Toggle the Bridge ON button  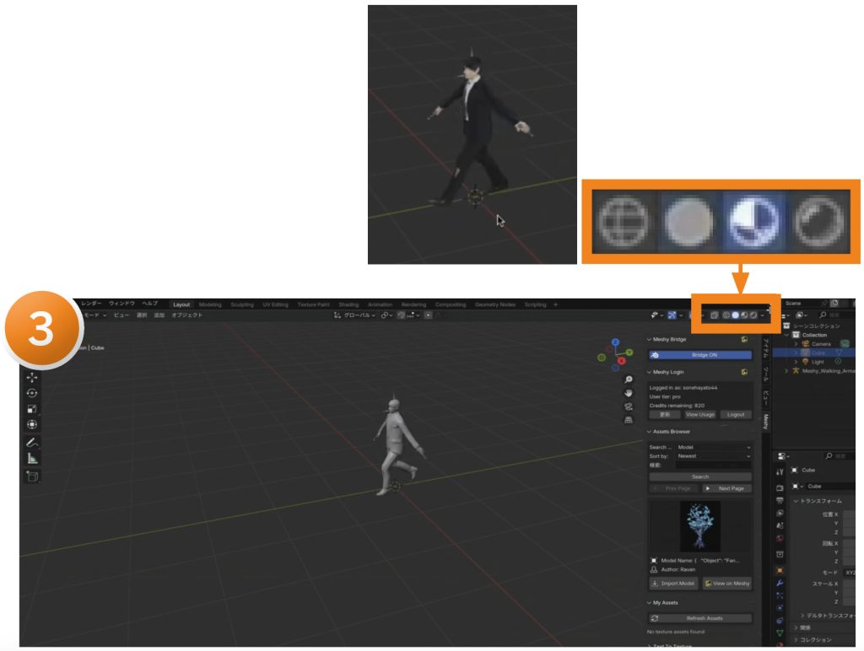[700, 355]
